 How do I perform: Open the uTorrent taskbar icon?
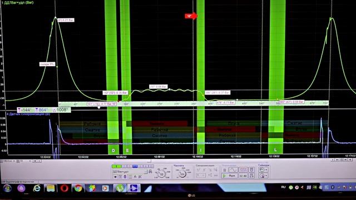120,188
